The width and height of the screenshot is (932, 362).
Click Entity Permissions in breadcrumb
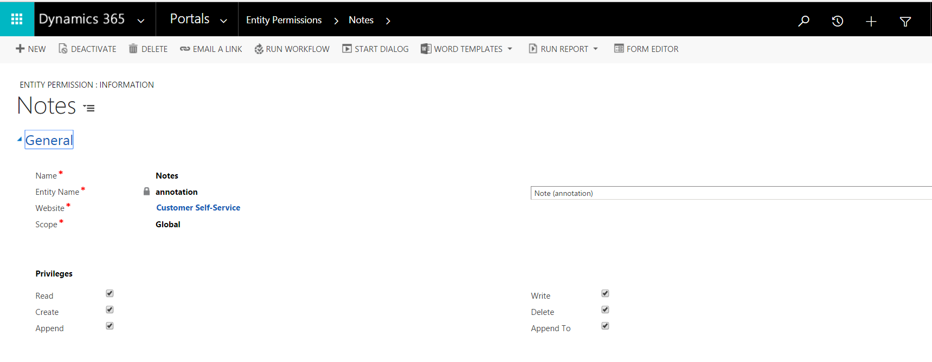pos(284,20)
